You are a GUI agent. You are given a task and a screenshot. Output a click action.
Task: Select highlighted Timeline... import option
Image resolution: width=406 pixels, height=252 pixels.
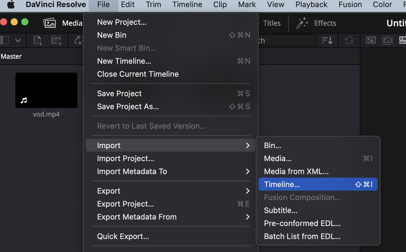coord(318,184)
